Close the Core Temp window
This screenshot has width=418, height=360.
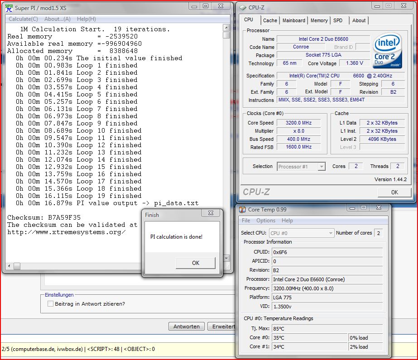click(x=379, y=207)
